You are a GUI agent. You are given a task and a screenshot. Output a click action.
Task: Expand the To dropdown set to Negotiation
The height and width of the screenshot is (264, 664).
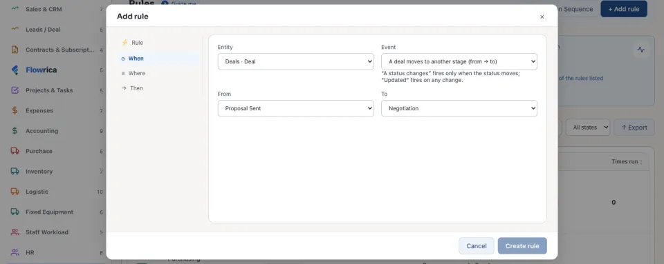[x=459, y=108]
